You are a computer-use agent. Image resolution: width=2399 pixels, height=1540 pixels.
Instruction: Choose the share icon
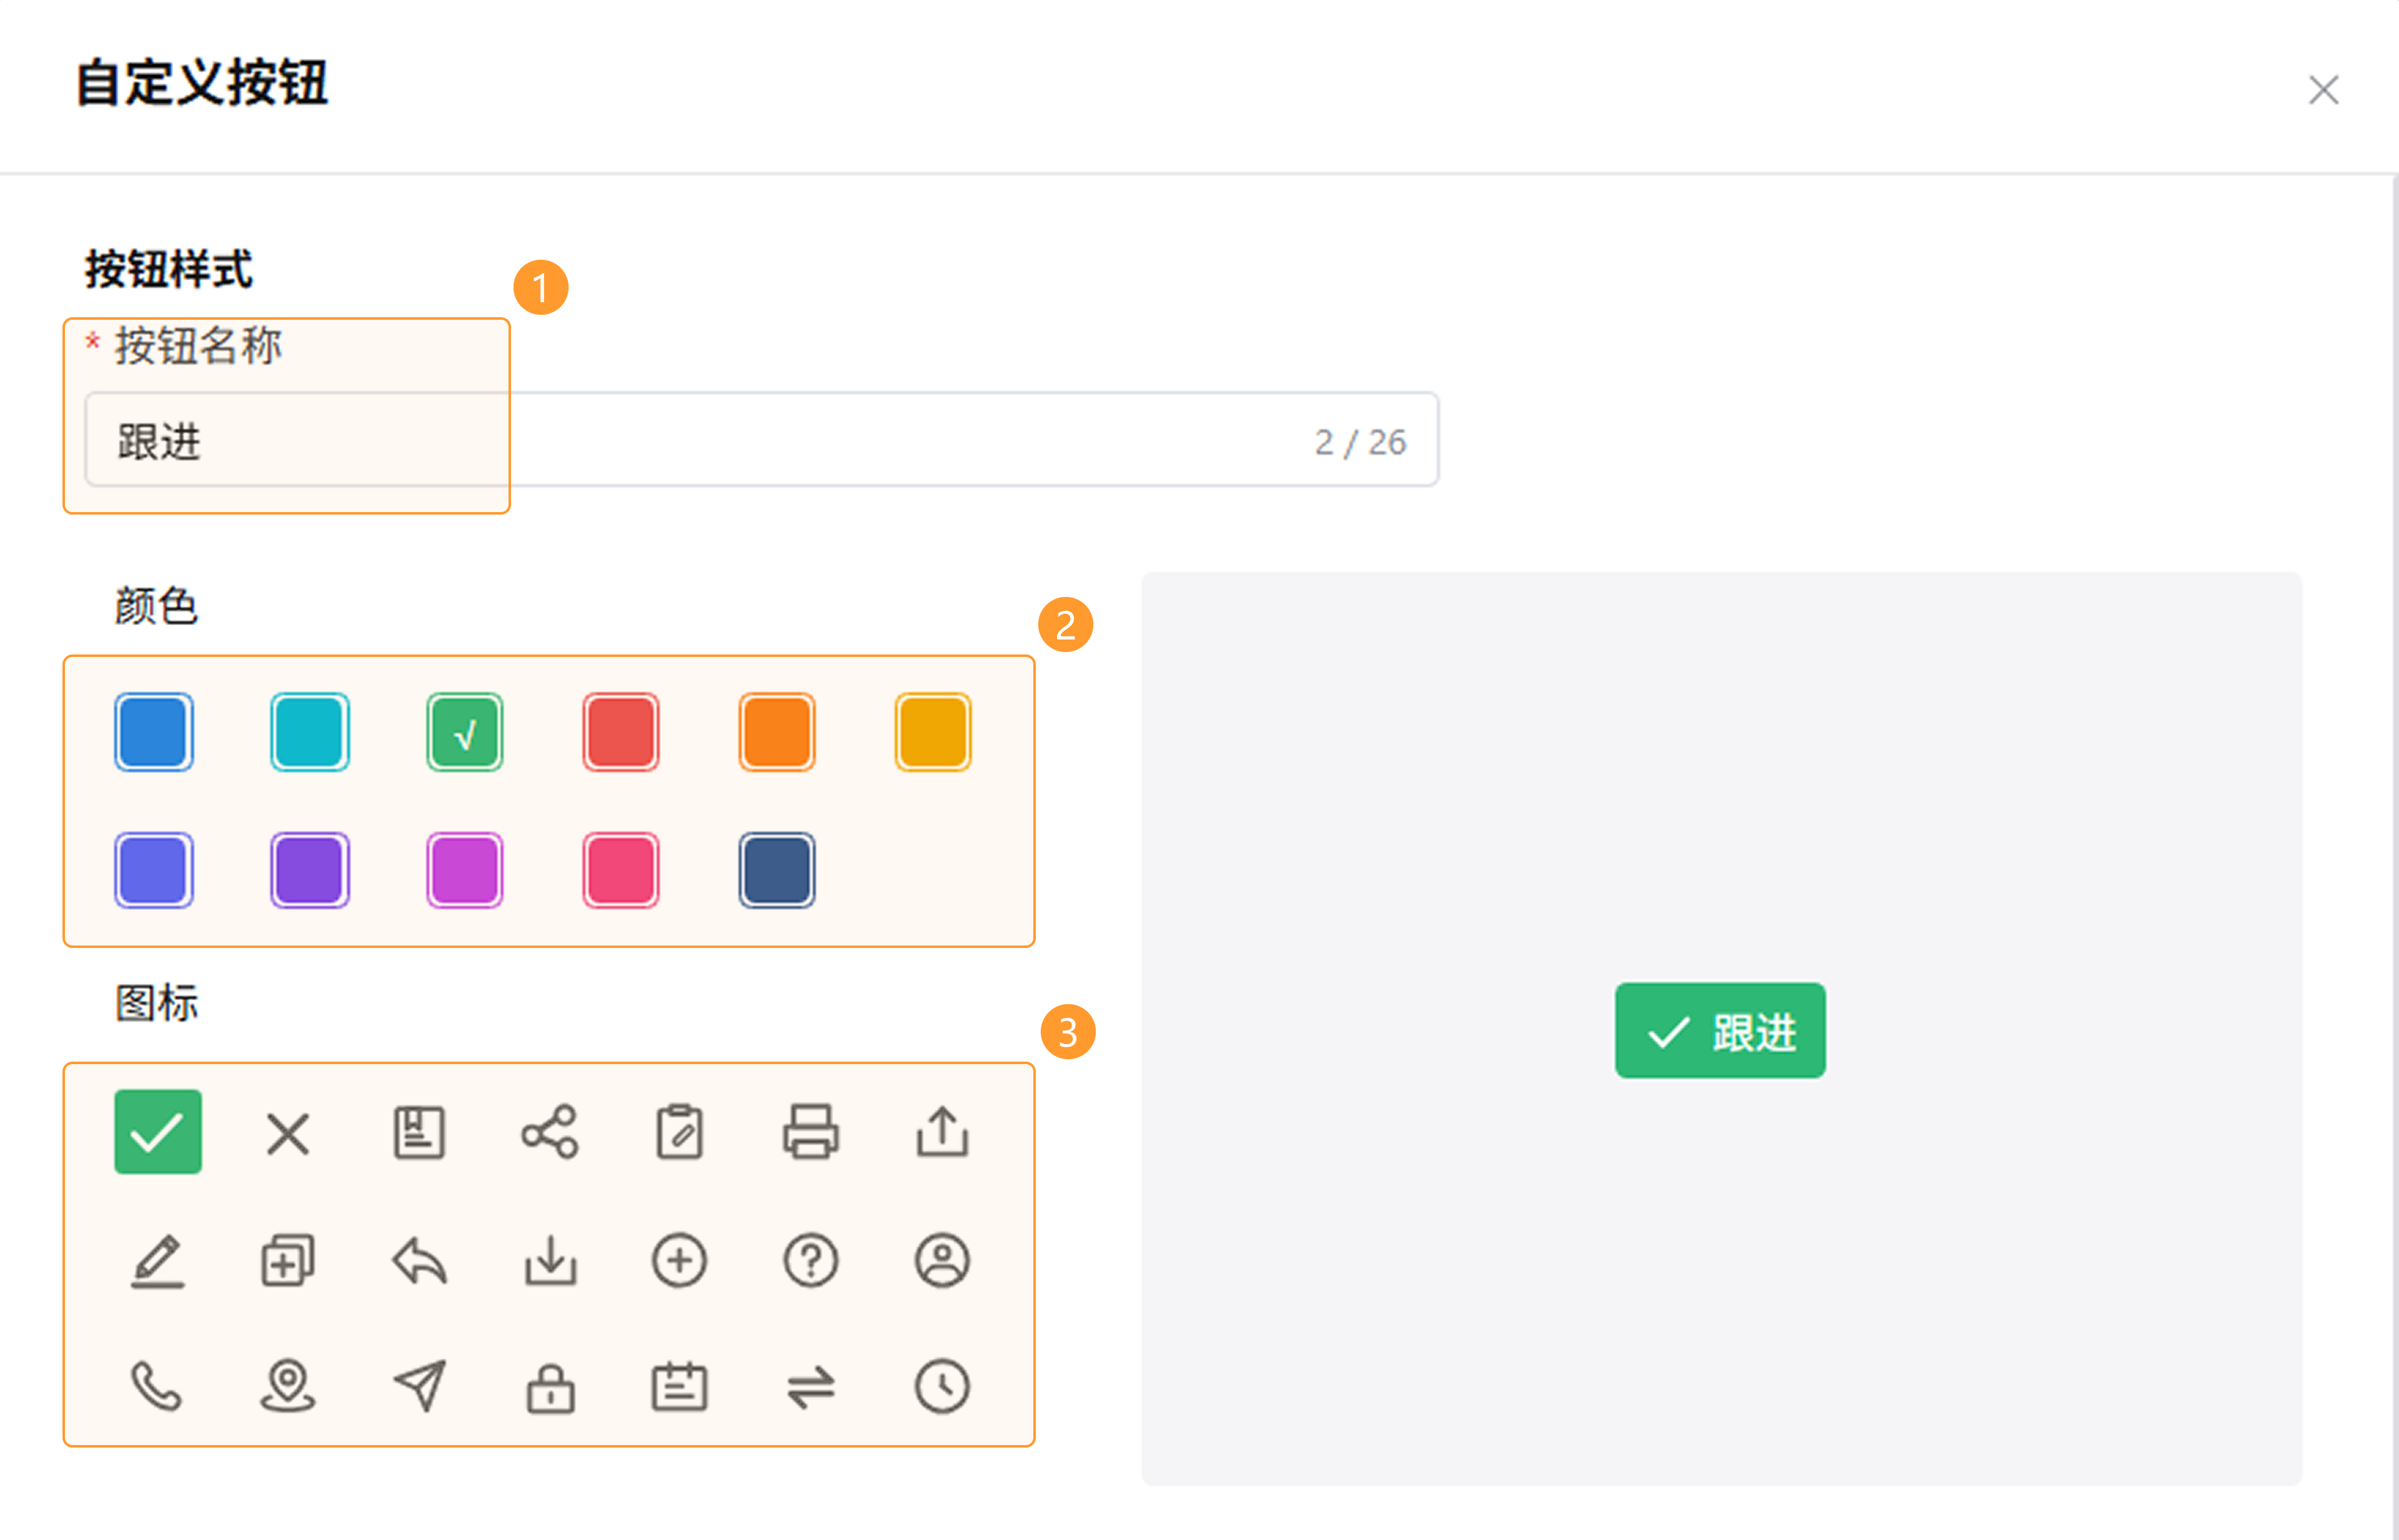[x=549, y=1132]
